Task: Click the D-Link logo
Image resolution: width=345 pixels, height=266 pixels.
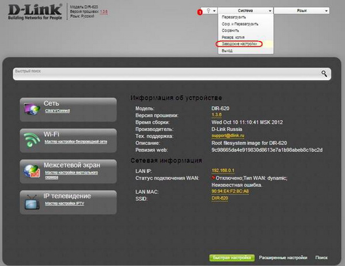Action: coord(35,12)
